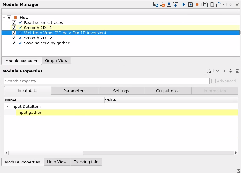Image resolution: width=241 pixels, height=173 pixels.
Task: Uncheck the Read seismic traces checkbox
Action: click(14, 23)
